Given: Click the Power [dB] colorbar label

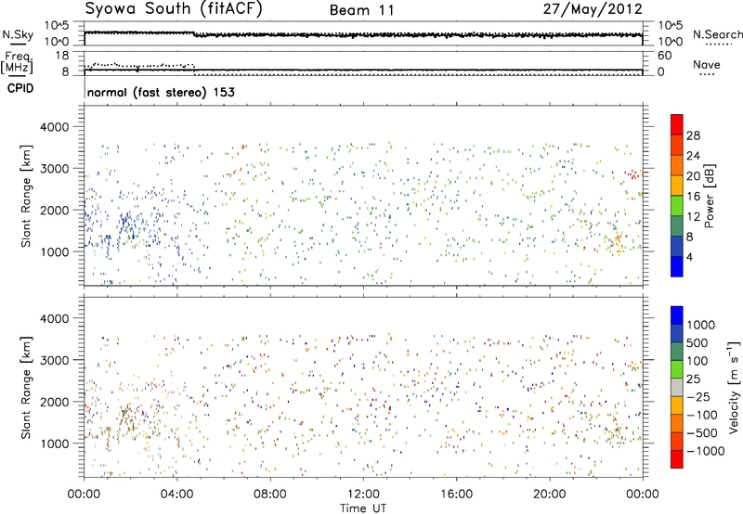Looking at the screenshot, I should point(710,196).
